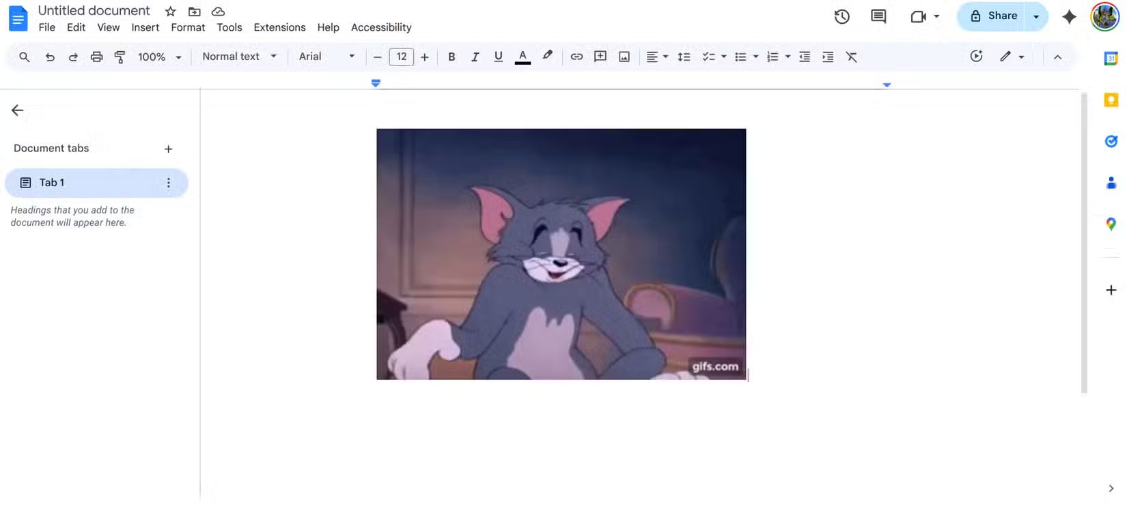
Task: Click the insert image icon
Action: [x=624, y=57]
